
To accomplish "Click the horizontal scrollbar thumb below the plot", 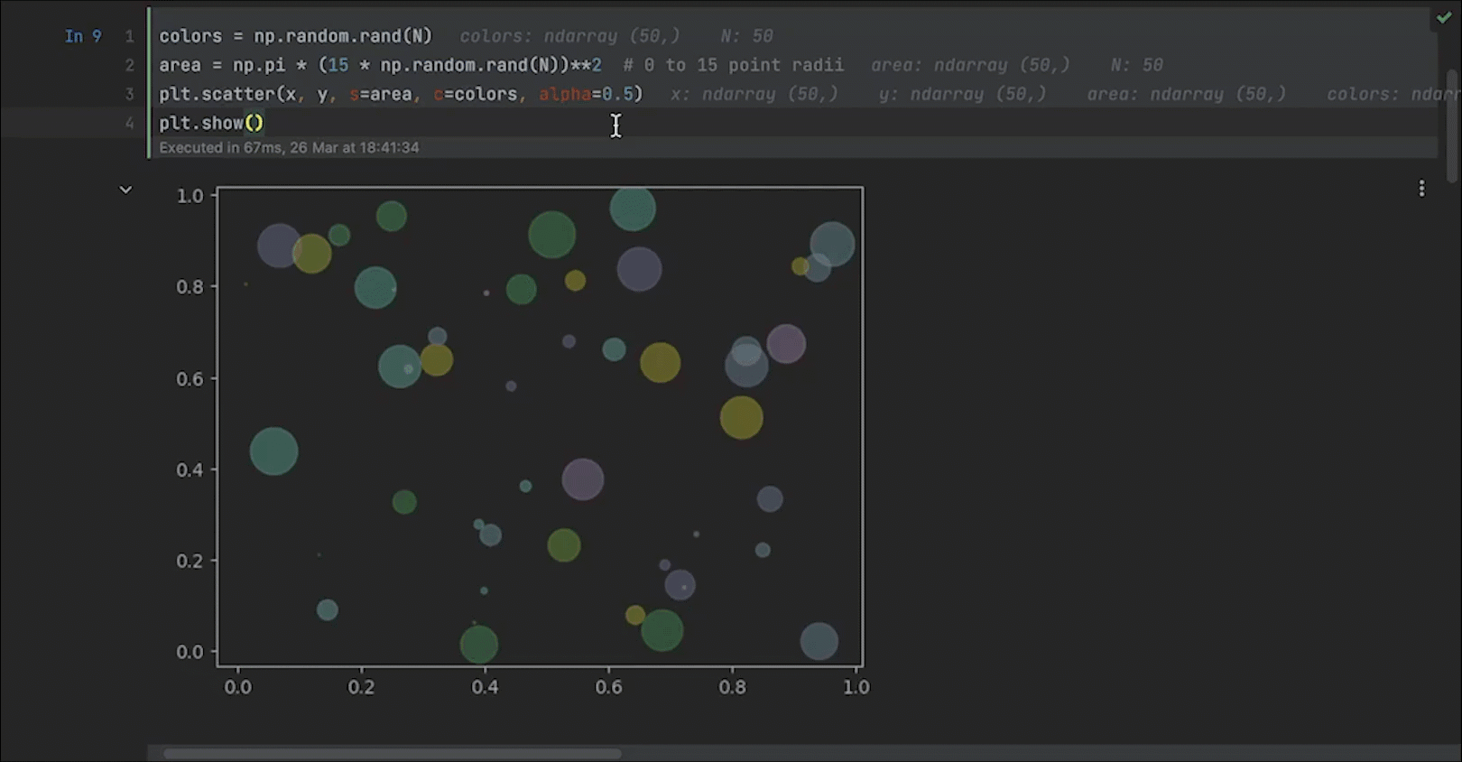I will pyautogui.click(x=392, y=753).
